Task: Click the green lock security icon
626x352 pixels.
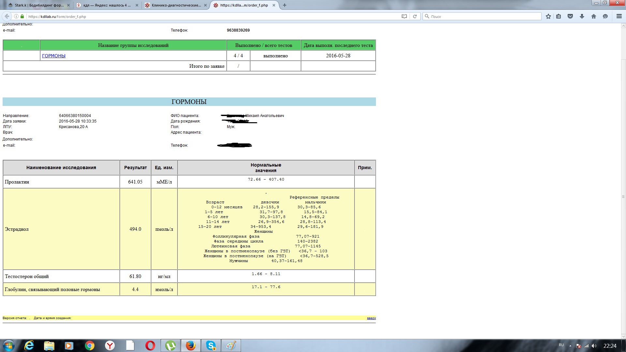Action: click(x=22, y=16)
